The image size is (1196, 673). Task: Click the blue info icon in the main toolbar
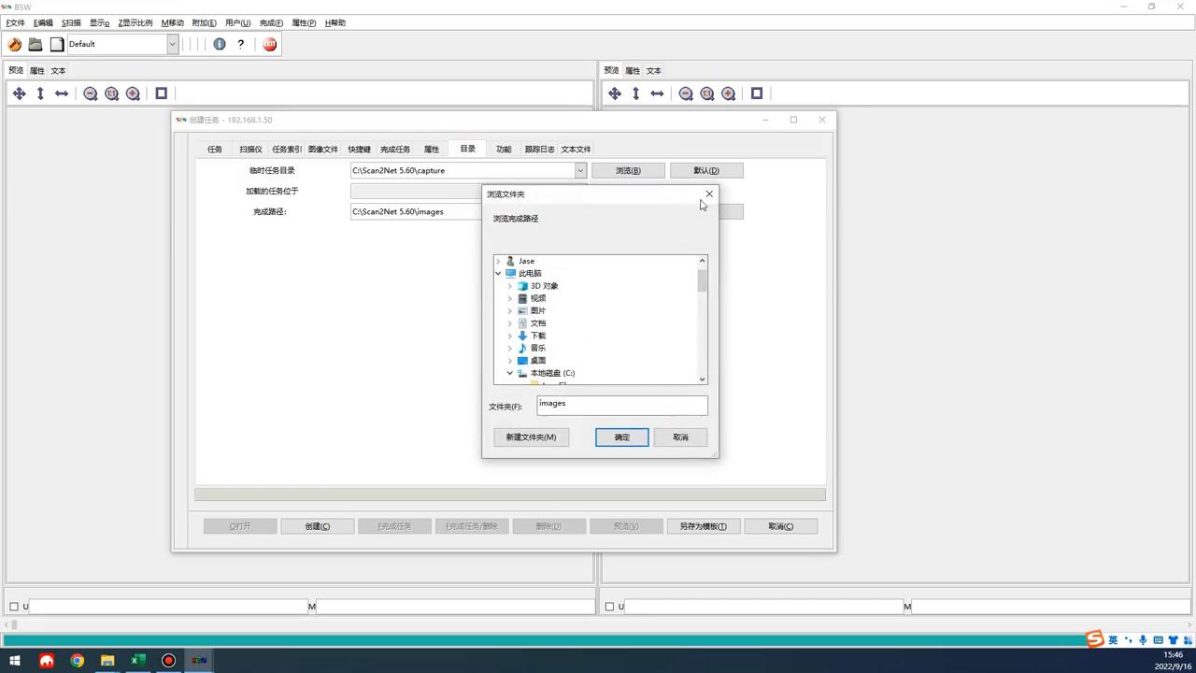pyautogui.click(x=220, y=44)
